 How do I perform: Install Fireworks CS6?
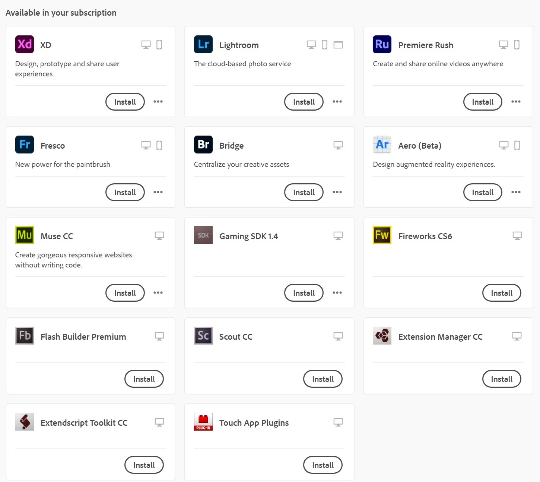point(502,293)
